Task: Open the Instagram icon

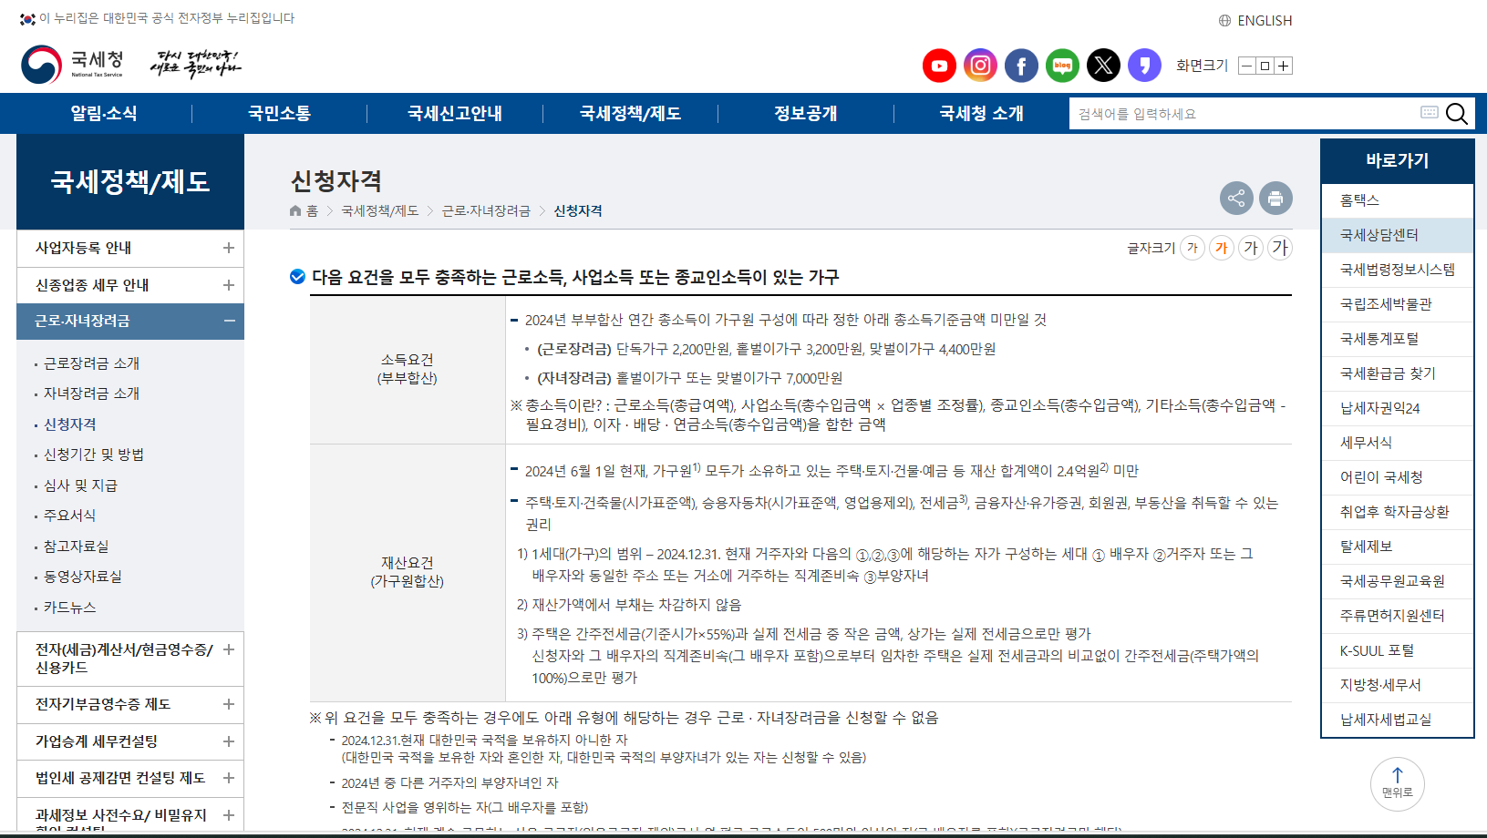Action: tap(980, 65)
